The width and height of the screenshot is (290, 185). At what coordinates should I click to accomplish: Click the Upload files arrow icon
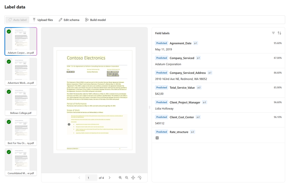pyautogui.click(x=34, y=20)
